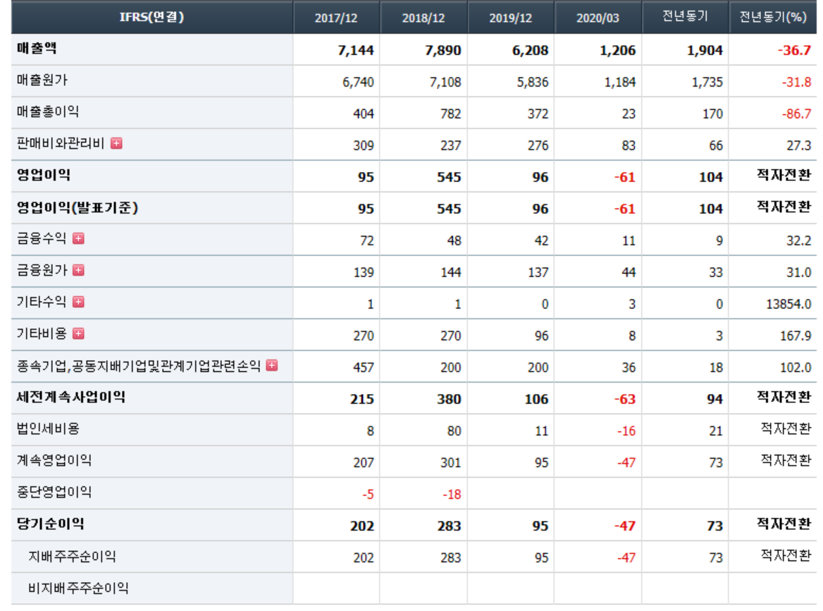Click the 2017/12 column header

pyautogui.click(x=336, y=18)
